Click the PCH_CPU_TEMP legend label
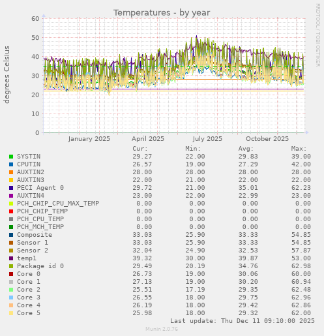 pyautogui.click(x=40, y=219)
